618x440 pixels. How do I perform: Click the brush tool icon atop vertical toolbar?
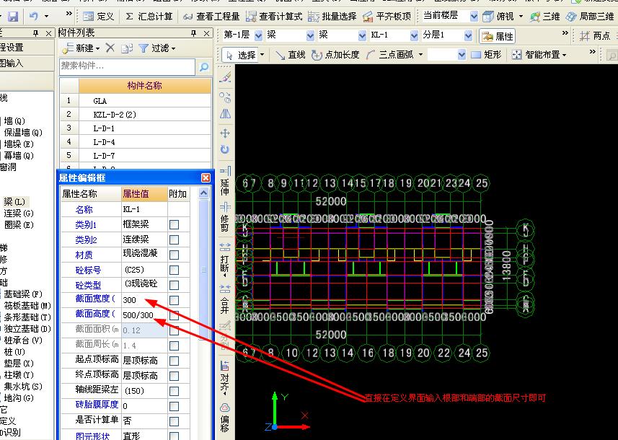[225, 77]
